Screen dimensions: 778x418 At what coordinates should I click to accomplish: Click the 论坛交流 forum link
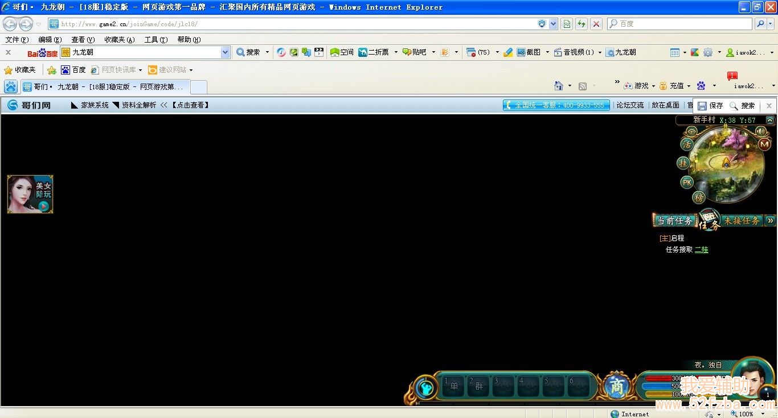coord(630,105)
